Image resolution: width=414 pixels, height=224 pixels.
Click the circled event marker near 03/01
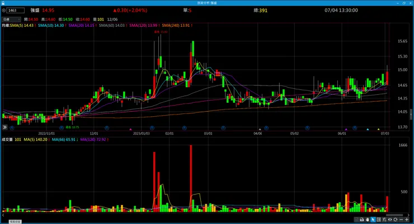[223, 128]
